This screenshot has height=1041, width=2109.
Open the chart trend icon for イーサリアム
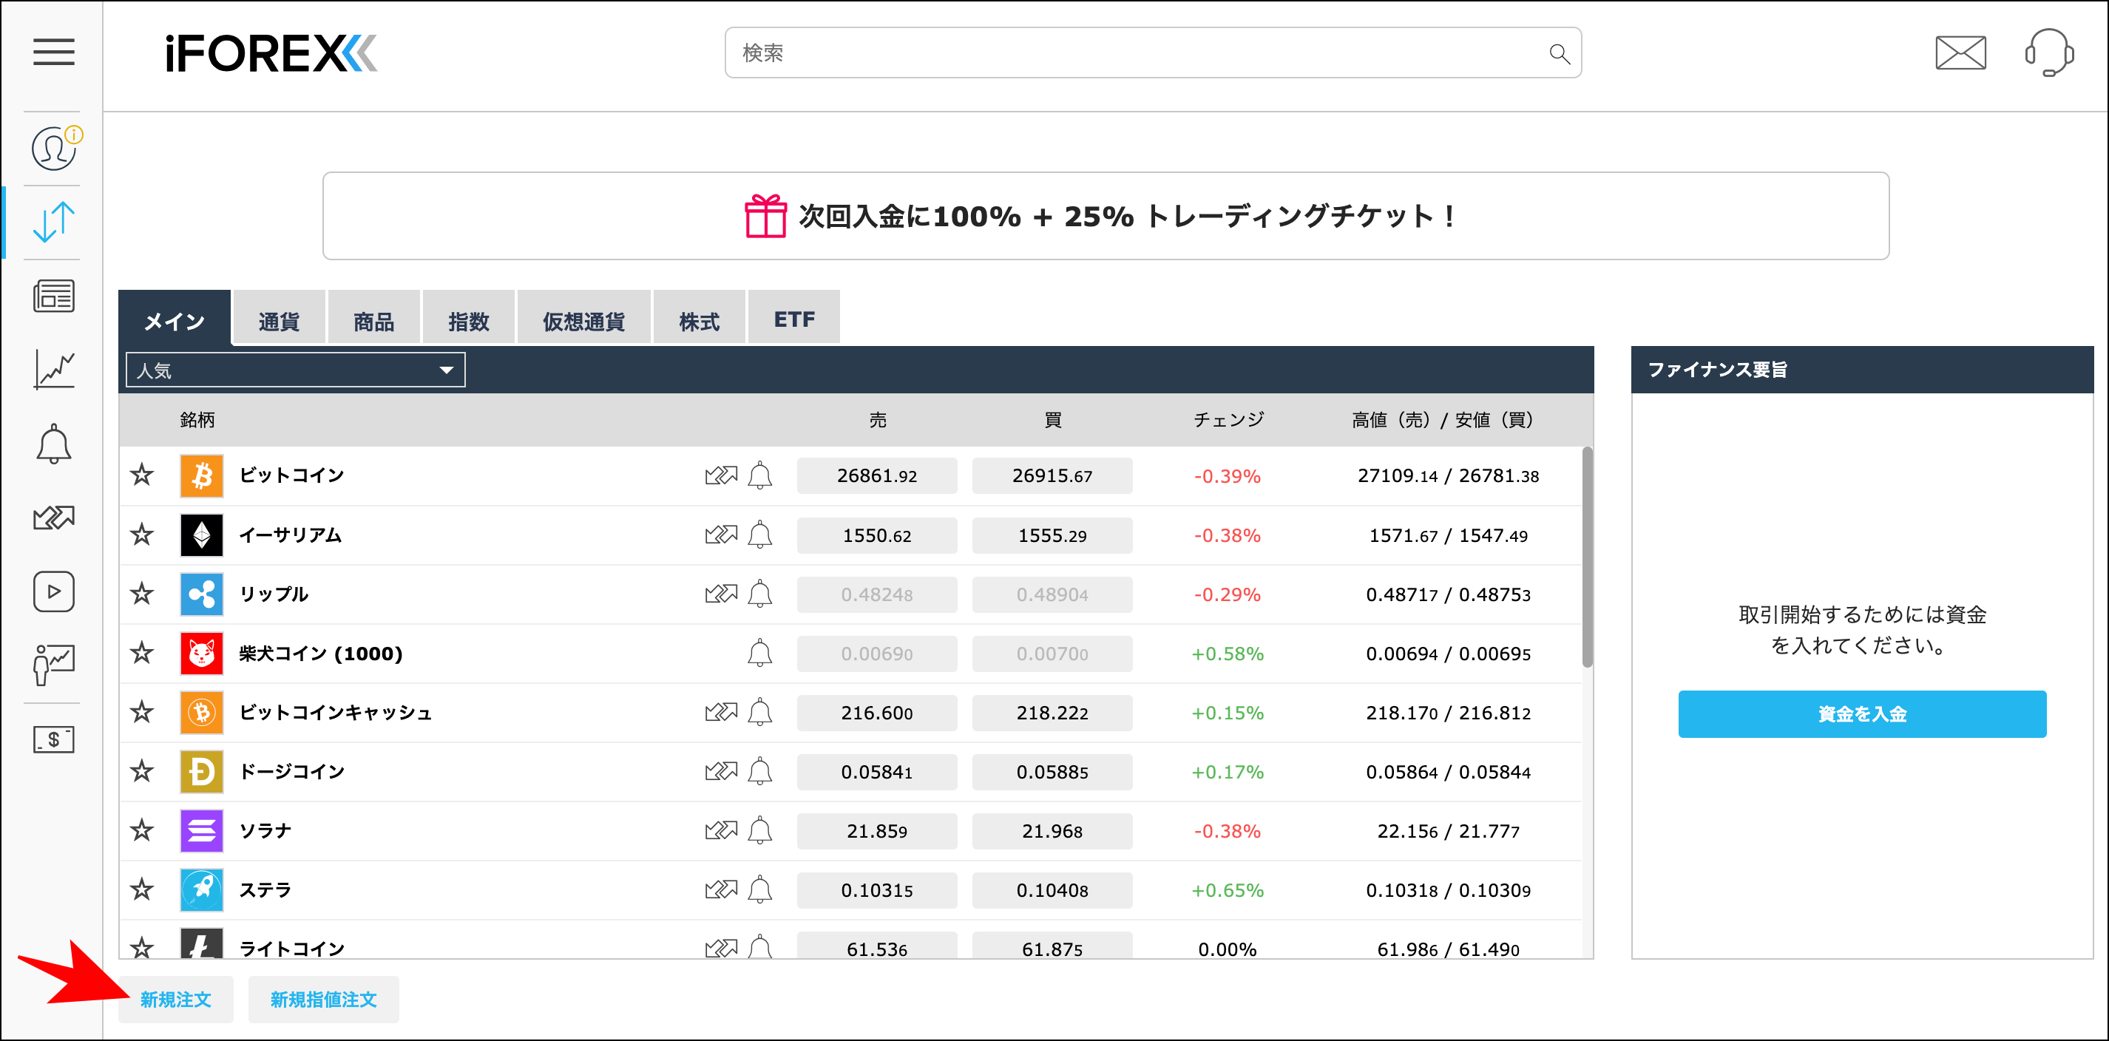[721, 535]
